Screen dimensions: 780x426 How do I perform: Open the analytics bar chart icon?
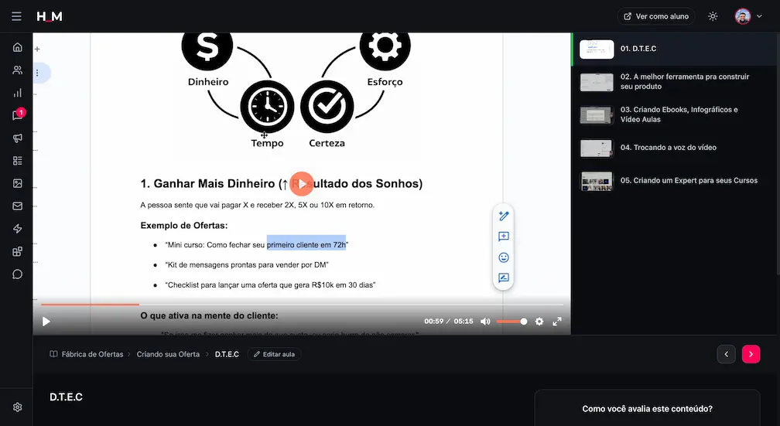click(x=17, y=93)
